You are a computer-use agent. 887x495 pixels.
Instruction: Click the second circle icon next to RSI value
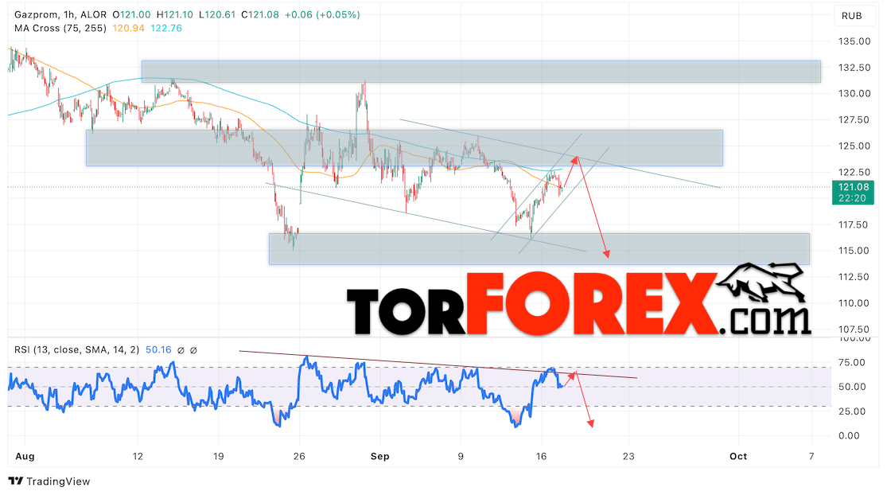(193, 351)
